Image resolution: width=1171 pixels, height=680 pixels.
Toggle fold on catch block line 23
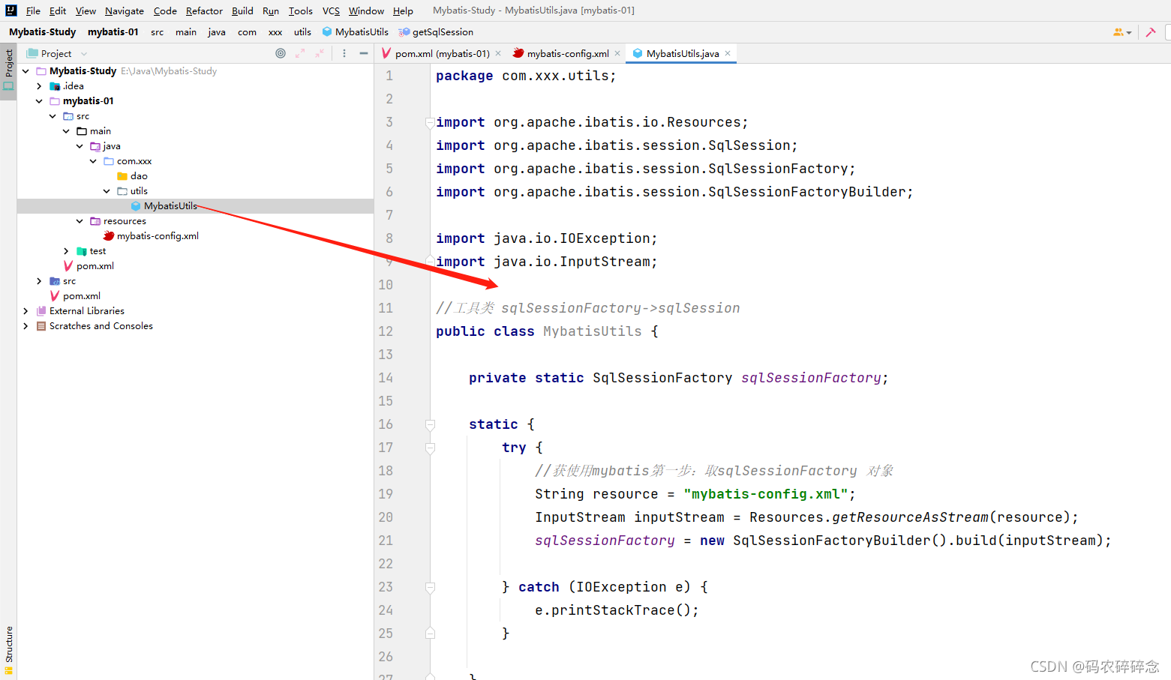pyautogui.click(x=430, y=587)
